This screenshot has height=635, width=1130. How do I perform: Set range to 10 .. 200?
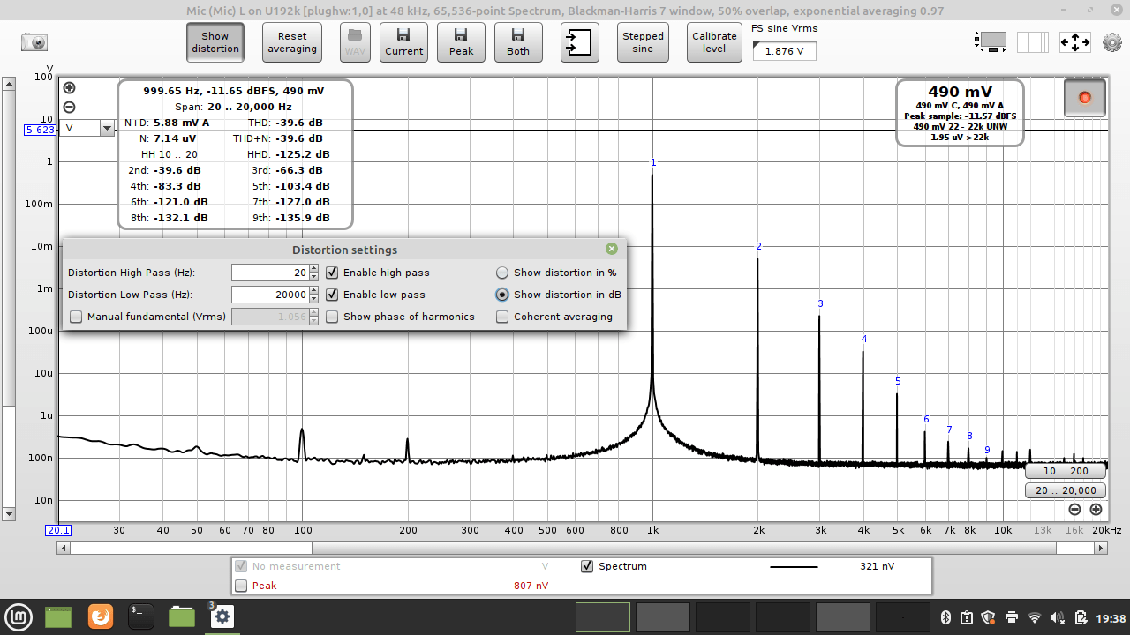click(x=1066, y=471)
